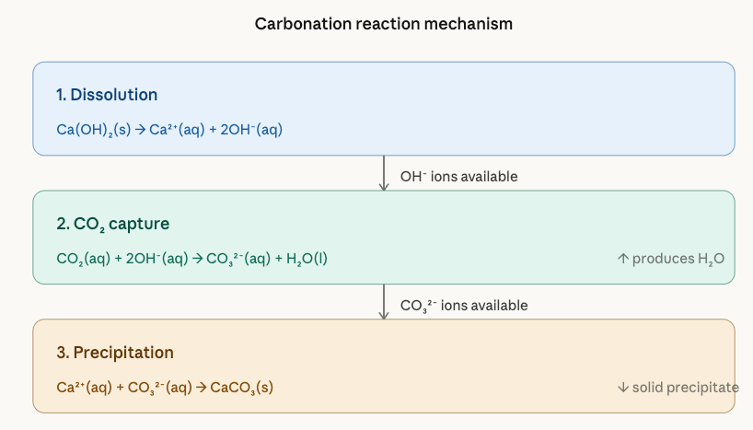Click the CO₂(aq) reactant in step 2
Screen dimensions: 753x430
pyautogui.click(x=82, y=260)
